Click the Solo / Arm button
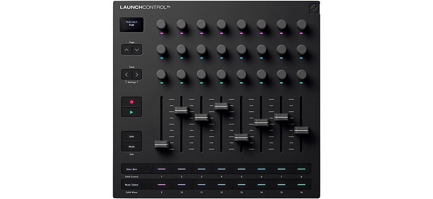Screen dimensions: 433x199 [132, 169]
